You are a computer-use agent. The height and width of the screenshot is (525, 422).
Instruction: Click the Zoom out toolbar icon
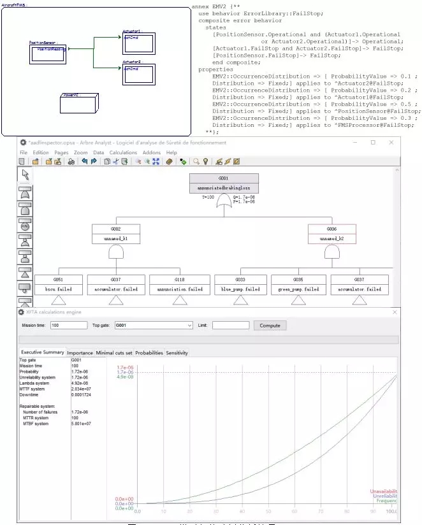pos(147,162)
